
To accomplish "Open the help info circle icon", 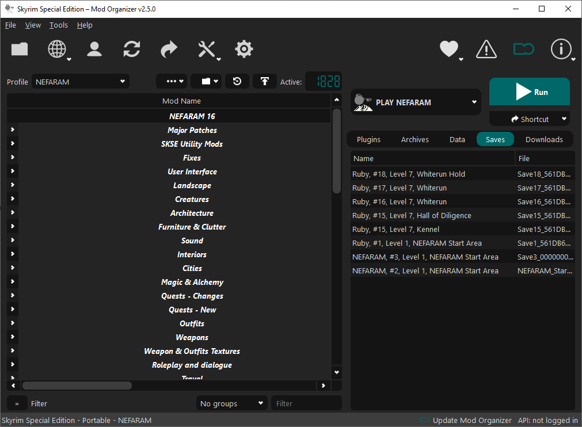I will [561, 49].
